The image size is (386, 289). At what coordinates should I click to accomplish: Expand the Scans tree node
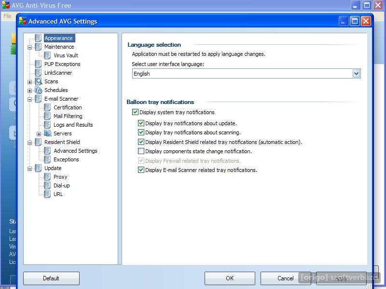coord(30,82)
